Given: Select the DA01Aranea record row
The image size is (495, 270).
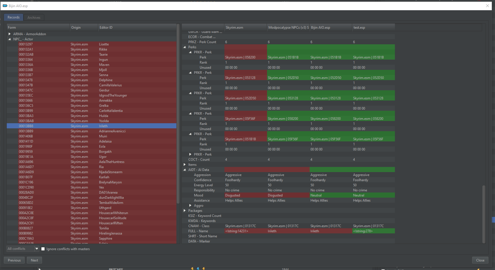Looking at the screenshot, I should (91, 192).
